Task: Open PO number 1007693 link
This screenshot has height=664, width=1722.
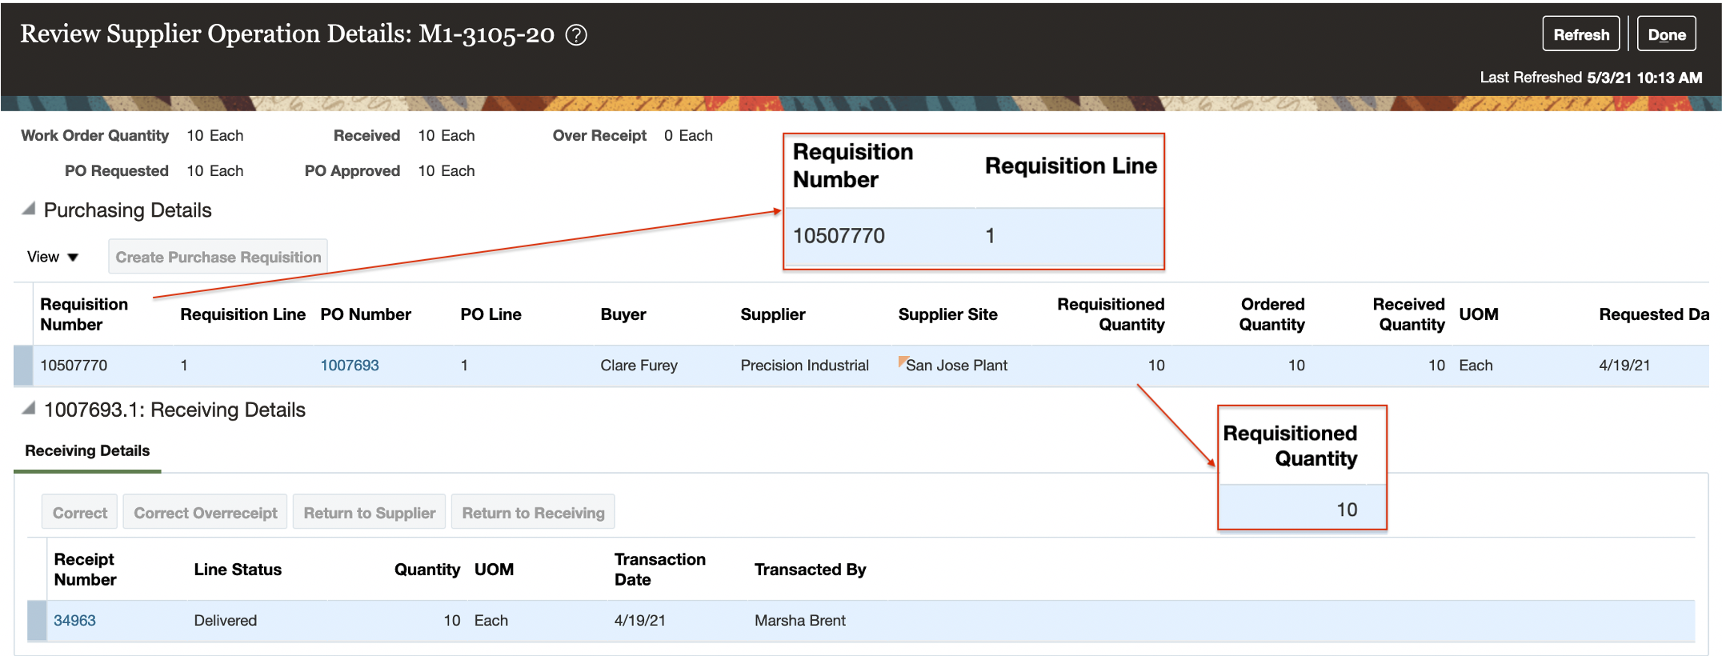Action: coord(350,366)
